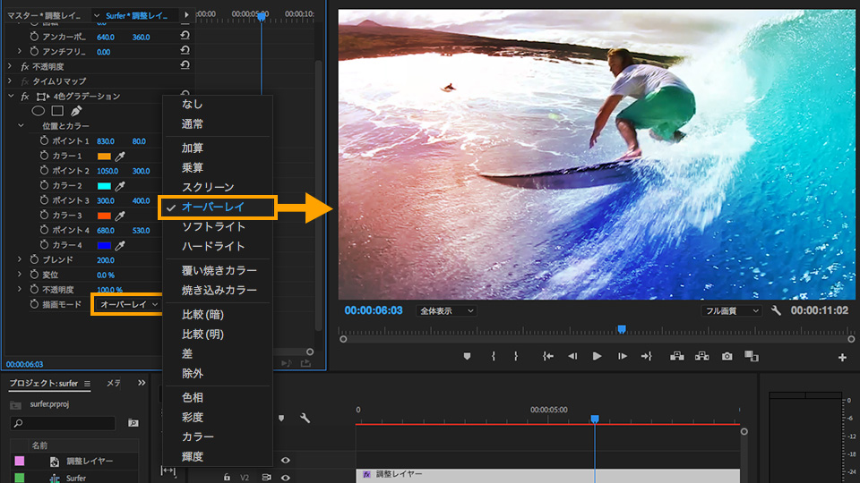Go to out point
Image resolution: width=860 pixels, height=483 pixels.
pyautogui.click(x=647, y=357)
